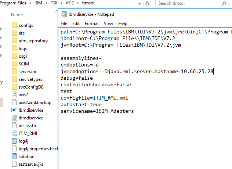Viewport: 232px width, 169px height.
Task: Click the ITIM_RMI XML file icon
Action: pos(14,133)
